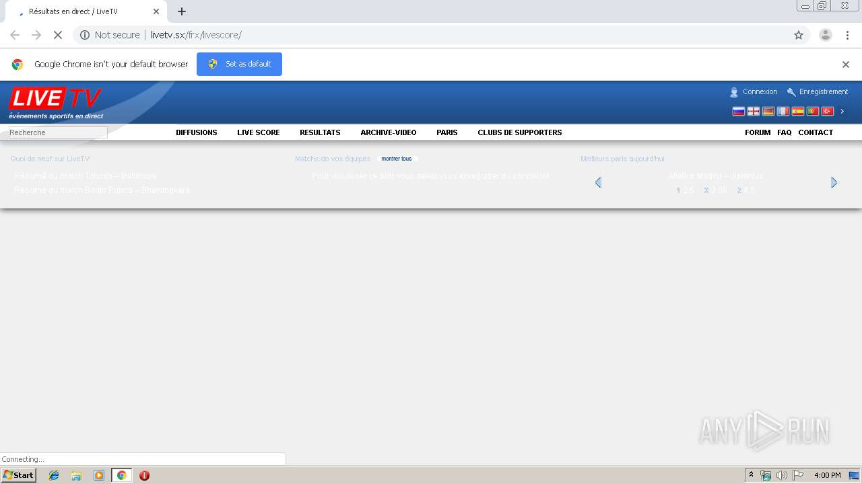Select the English flag language
The height and width of the screenshot is (484, 862).
coord(754,112)
